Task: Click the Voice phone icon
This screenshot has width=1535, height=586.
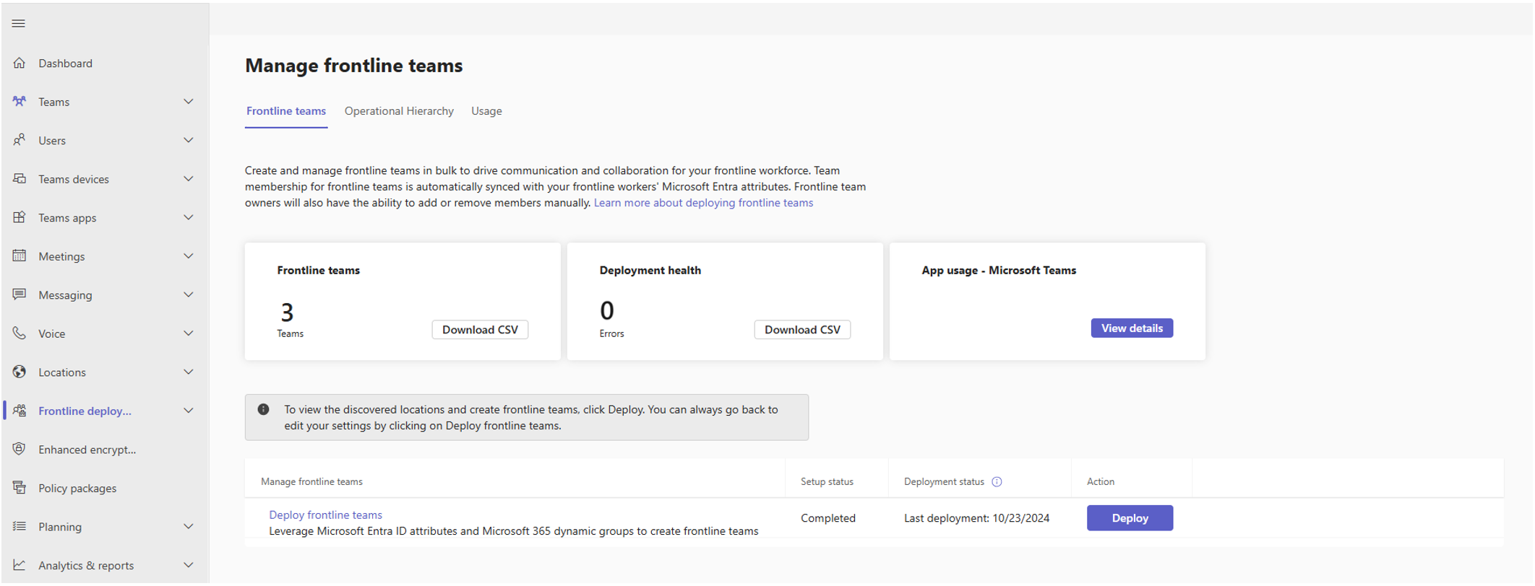Action: 20,333
